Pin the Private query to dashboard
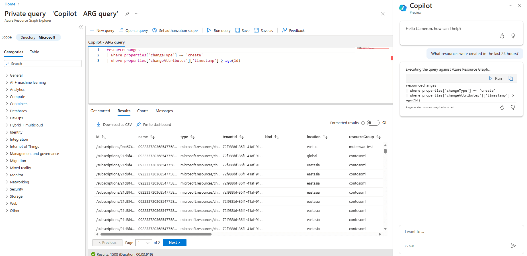Image resolution: width=527 pixels, height=256 pixels. [128, 14]
